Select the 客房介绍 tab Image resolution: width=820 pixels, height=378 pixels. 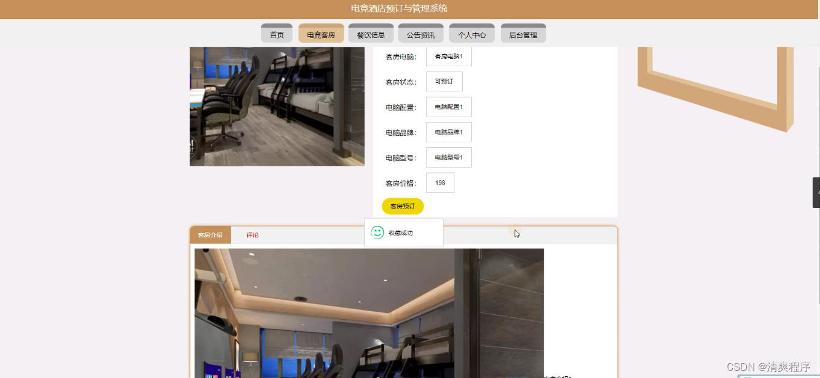point(211,235)
